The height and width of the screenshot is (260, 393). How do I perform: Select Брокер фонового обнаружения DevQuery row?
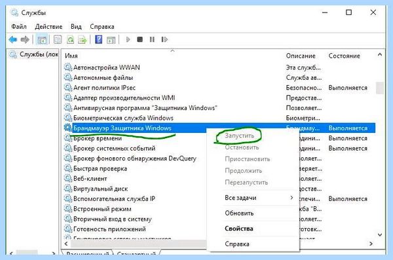(135, 158)
